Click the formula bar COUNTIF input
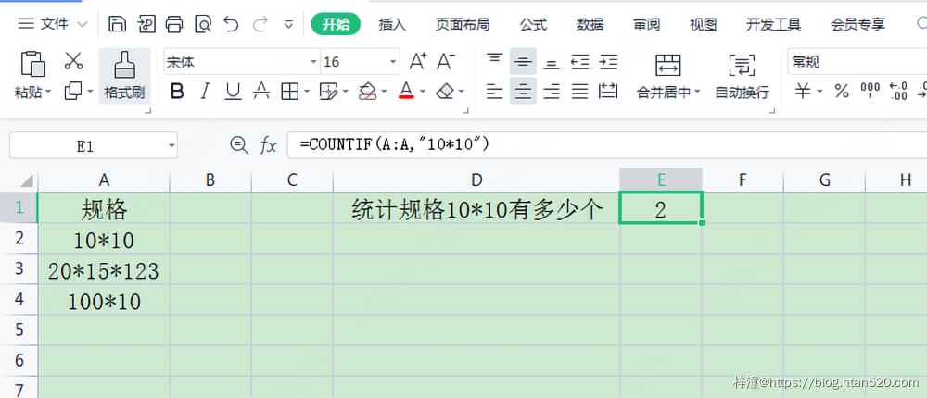Screen dimensions: 927x398 coord(607,144)
